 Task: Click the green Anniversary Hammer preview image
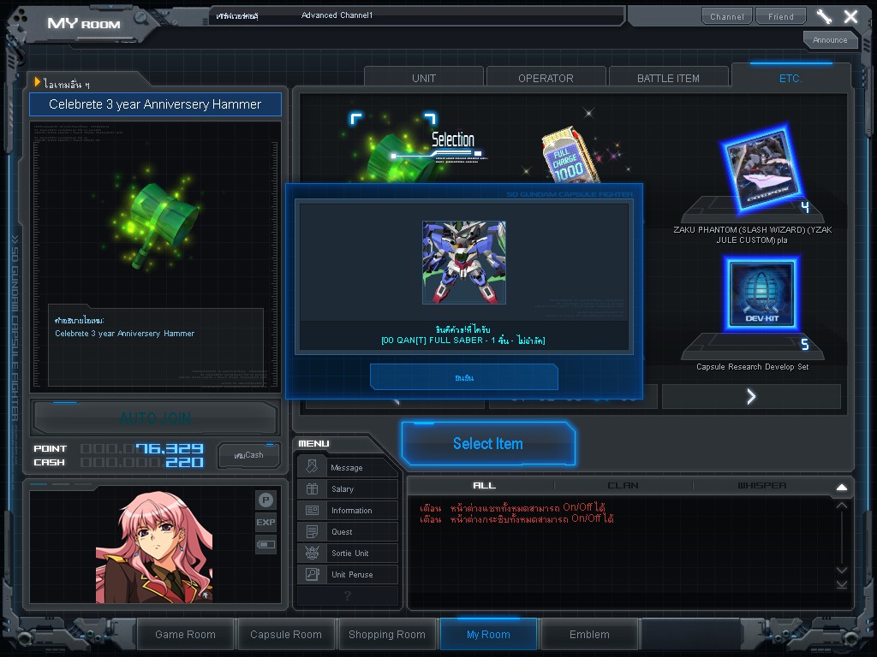(157, 222)
